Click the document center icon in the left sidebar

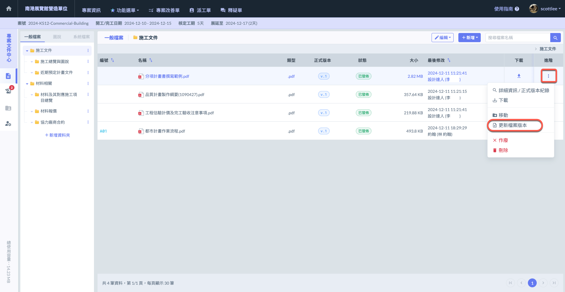[x=8, y=76]
